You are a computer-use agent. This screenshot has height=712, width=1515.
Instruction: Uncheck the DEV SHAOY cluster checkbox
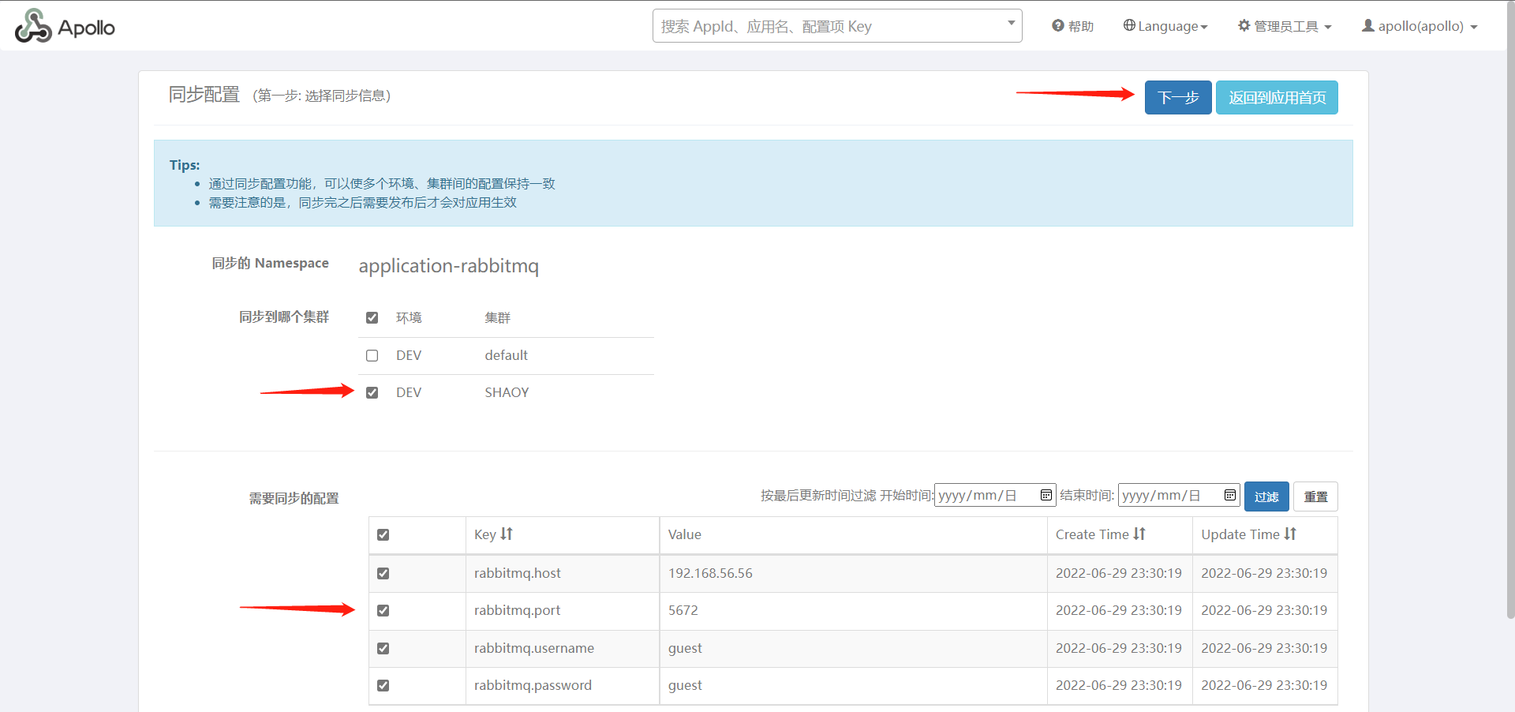[372, 393]
